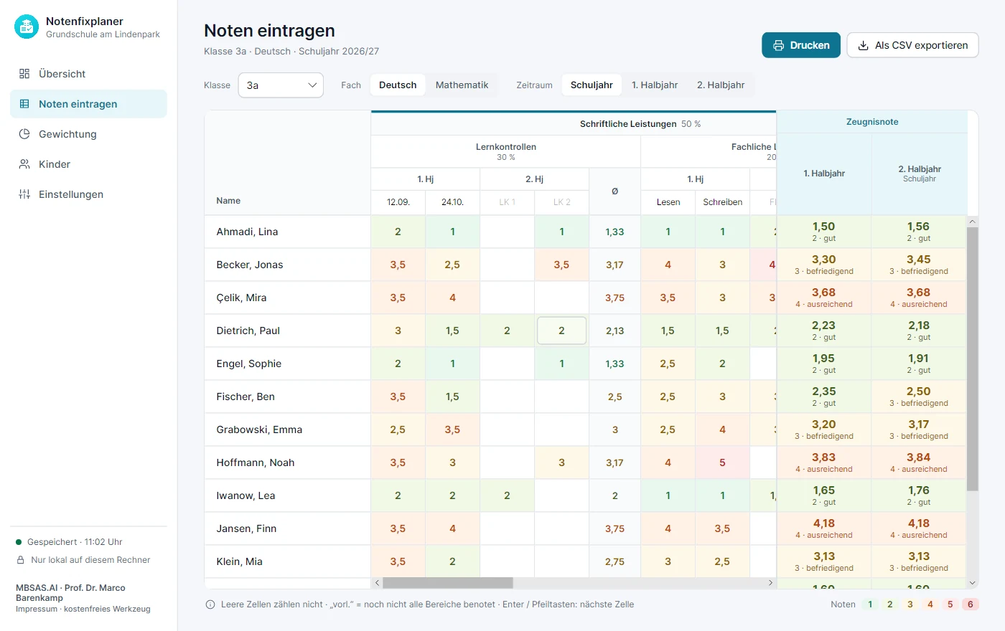Click the printer icon in Drucken
Screen dimensions: 1005x631
tap(778, 45)
